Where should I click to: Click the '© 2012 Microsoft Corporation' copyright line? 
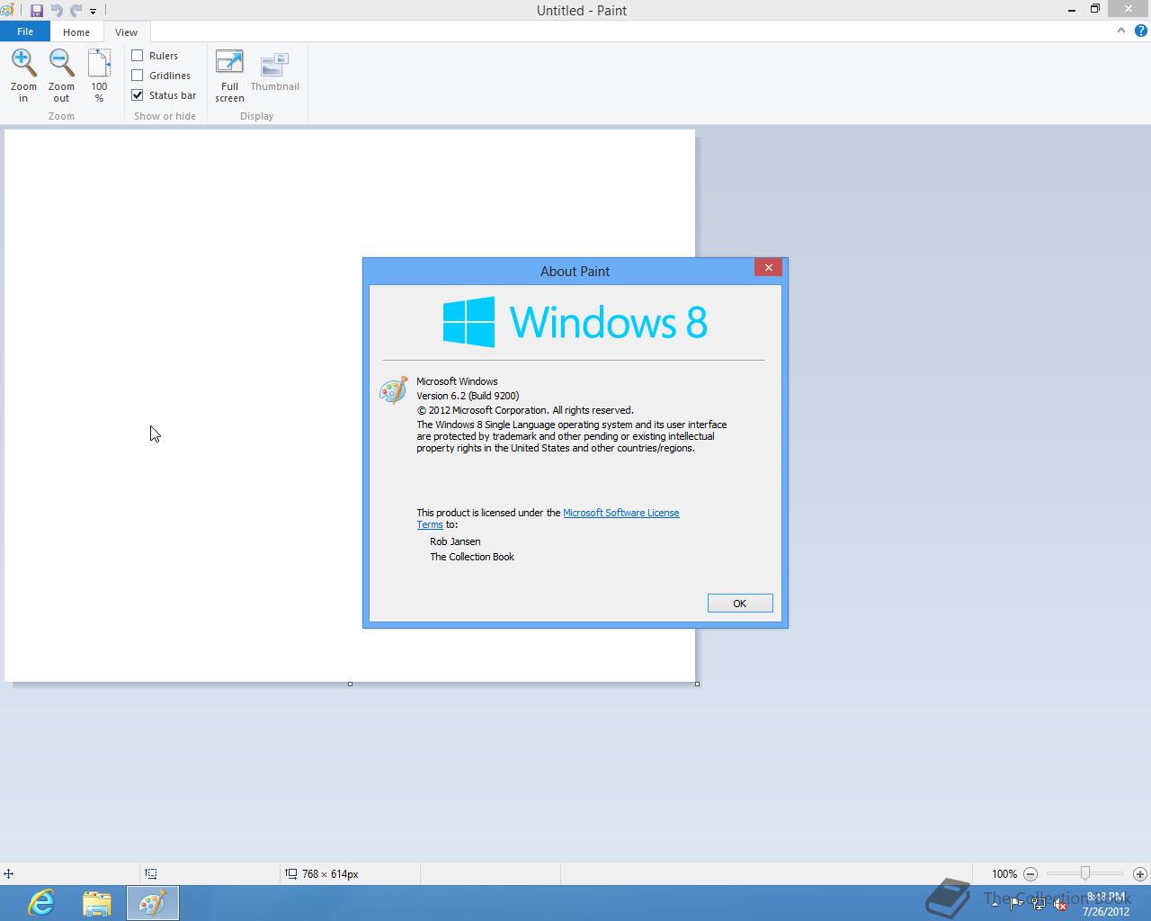[x=525, y=410]
